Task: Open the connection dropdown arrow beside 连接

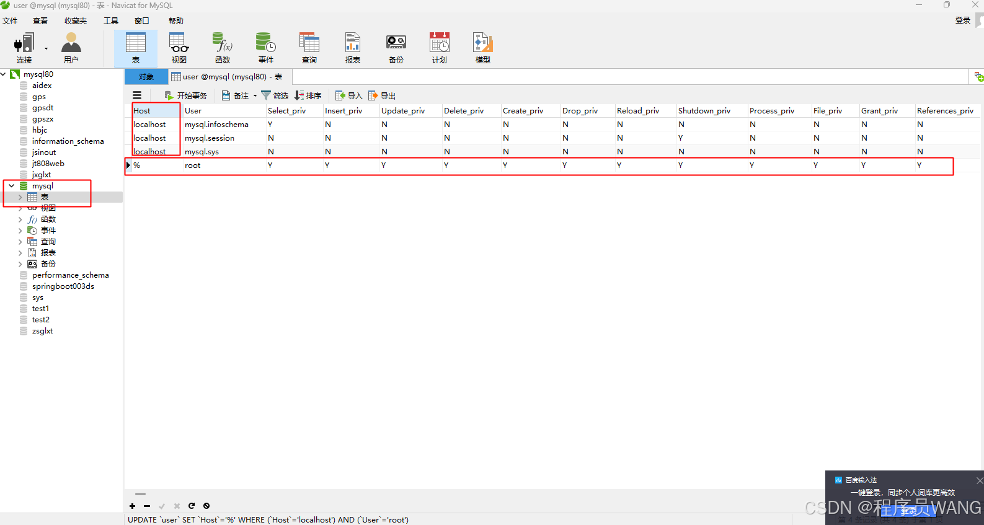Action: click(x=46, y=48)
